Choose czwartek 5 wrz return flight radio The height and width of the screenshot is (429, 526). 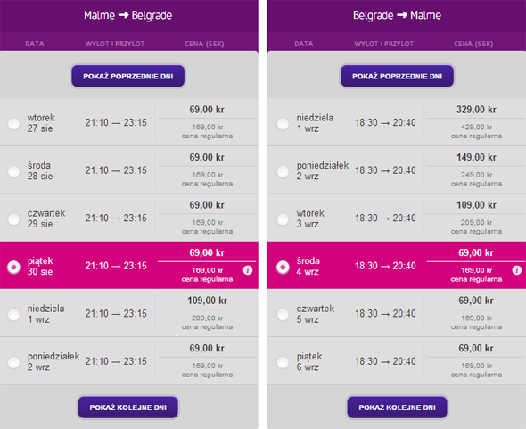[283, 315]
